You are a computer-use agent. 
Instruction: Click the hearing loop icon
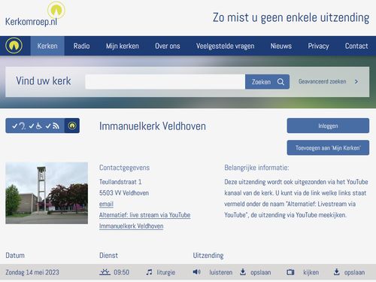pos(23,126)
